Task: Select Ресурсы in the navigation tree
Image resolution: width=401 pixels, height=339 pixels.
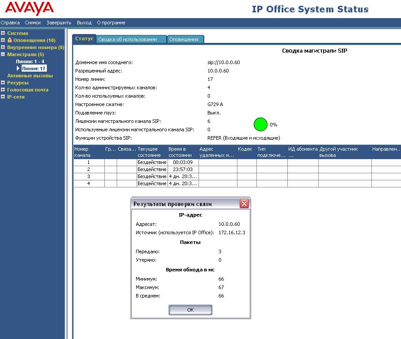Action: (x=18, y=83)
